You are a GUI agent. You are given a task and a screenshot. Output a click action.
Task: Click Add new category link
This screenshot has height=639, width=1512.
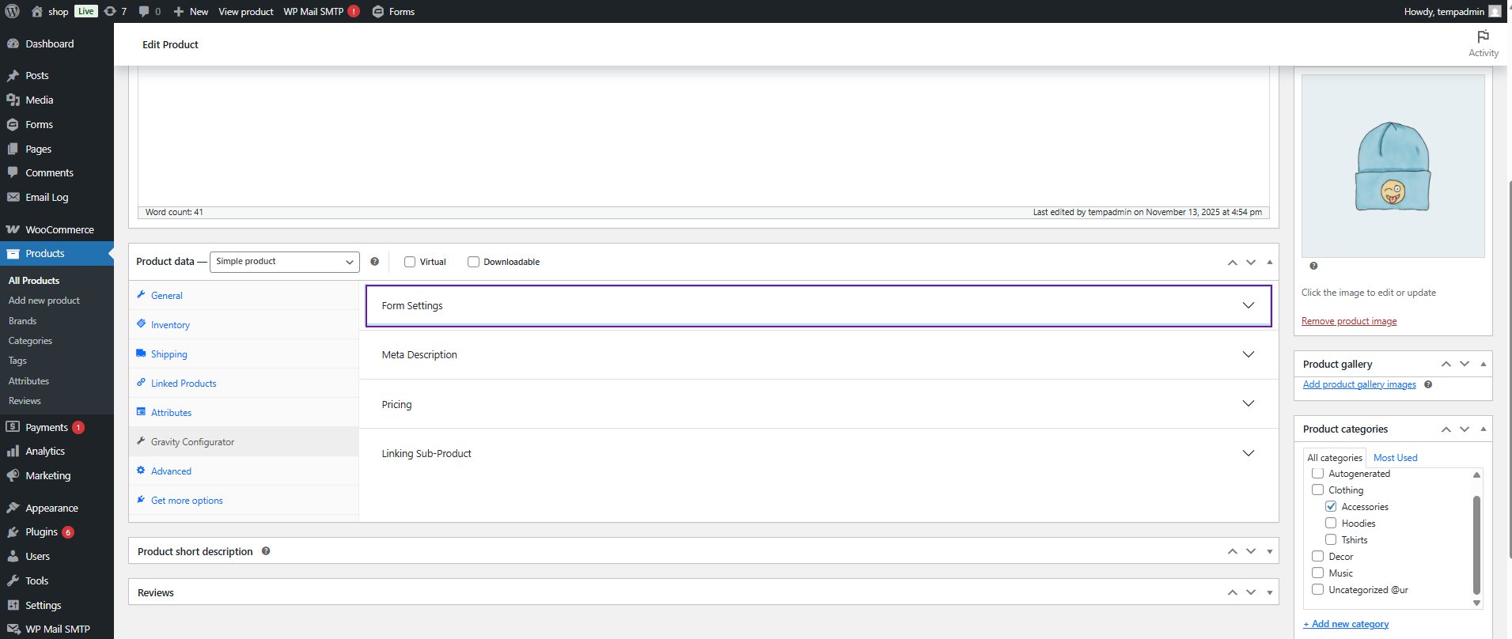pyautogui.click(x=1346, y=624)
